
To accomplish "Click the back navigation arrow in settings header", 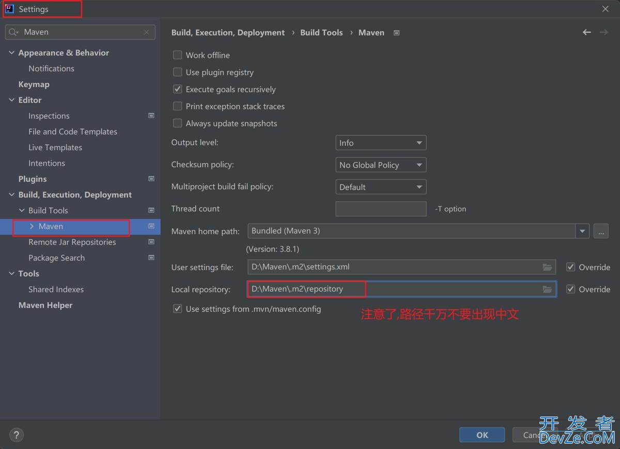I will [586, 32].
